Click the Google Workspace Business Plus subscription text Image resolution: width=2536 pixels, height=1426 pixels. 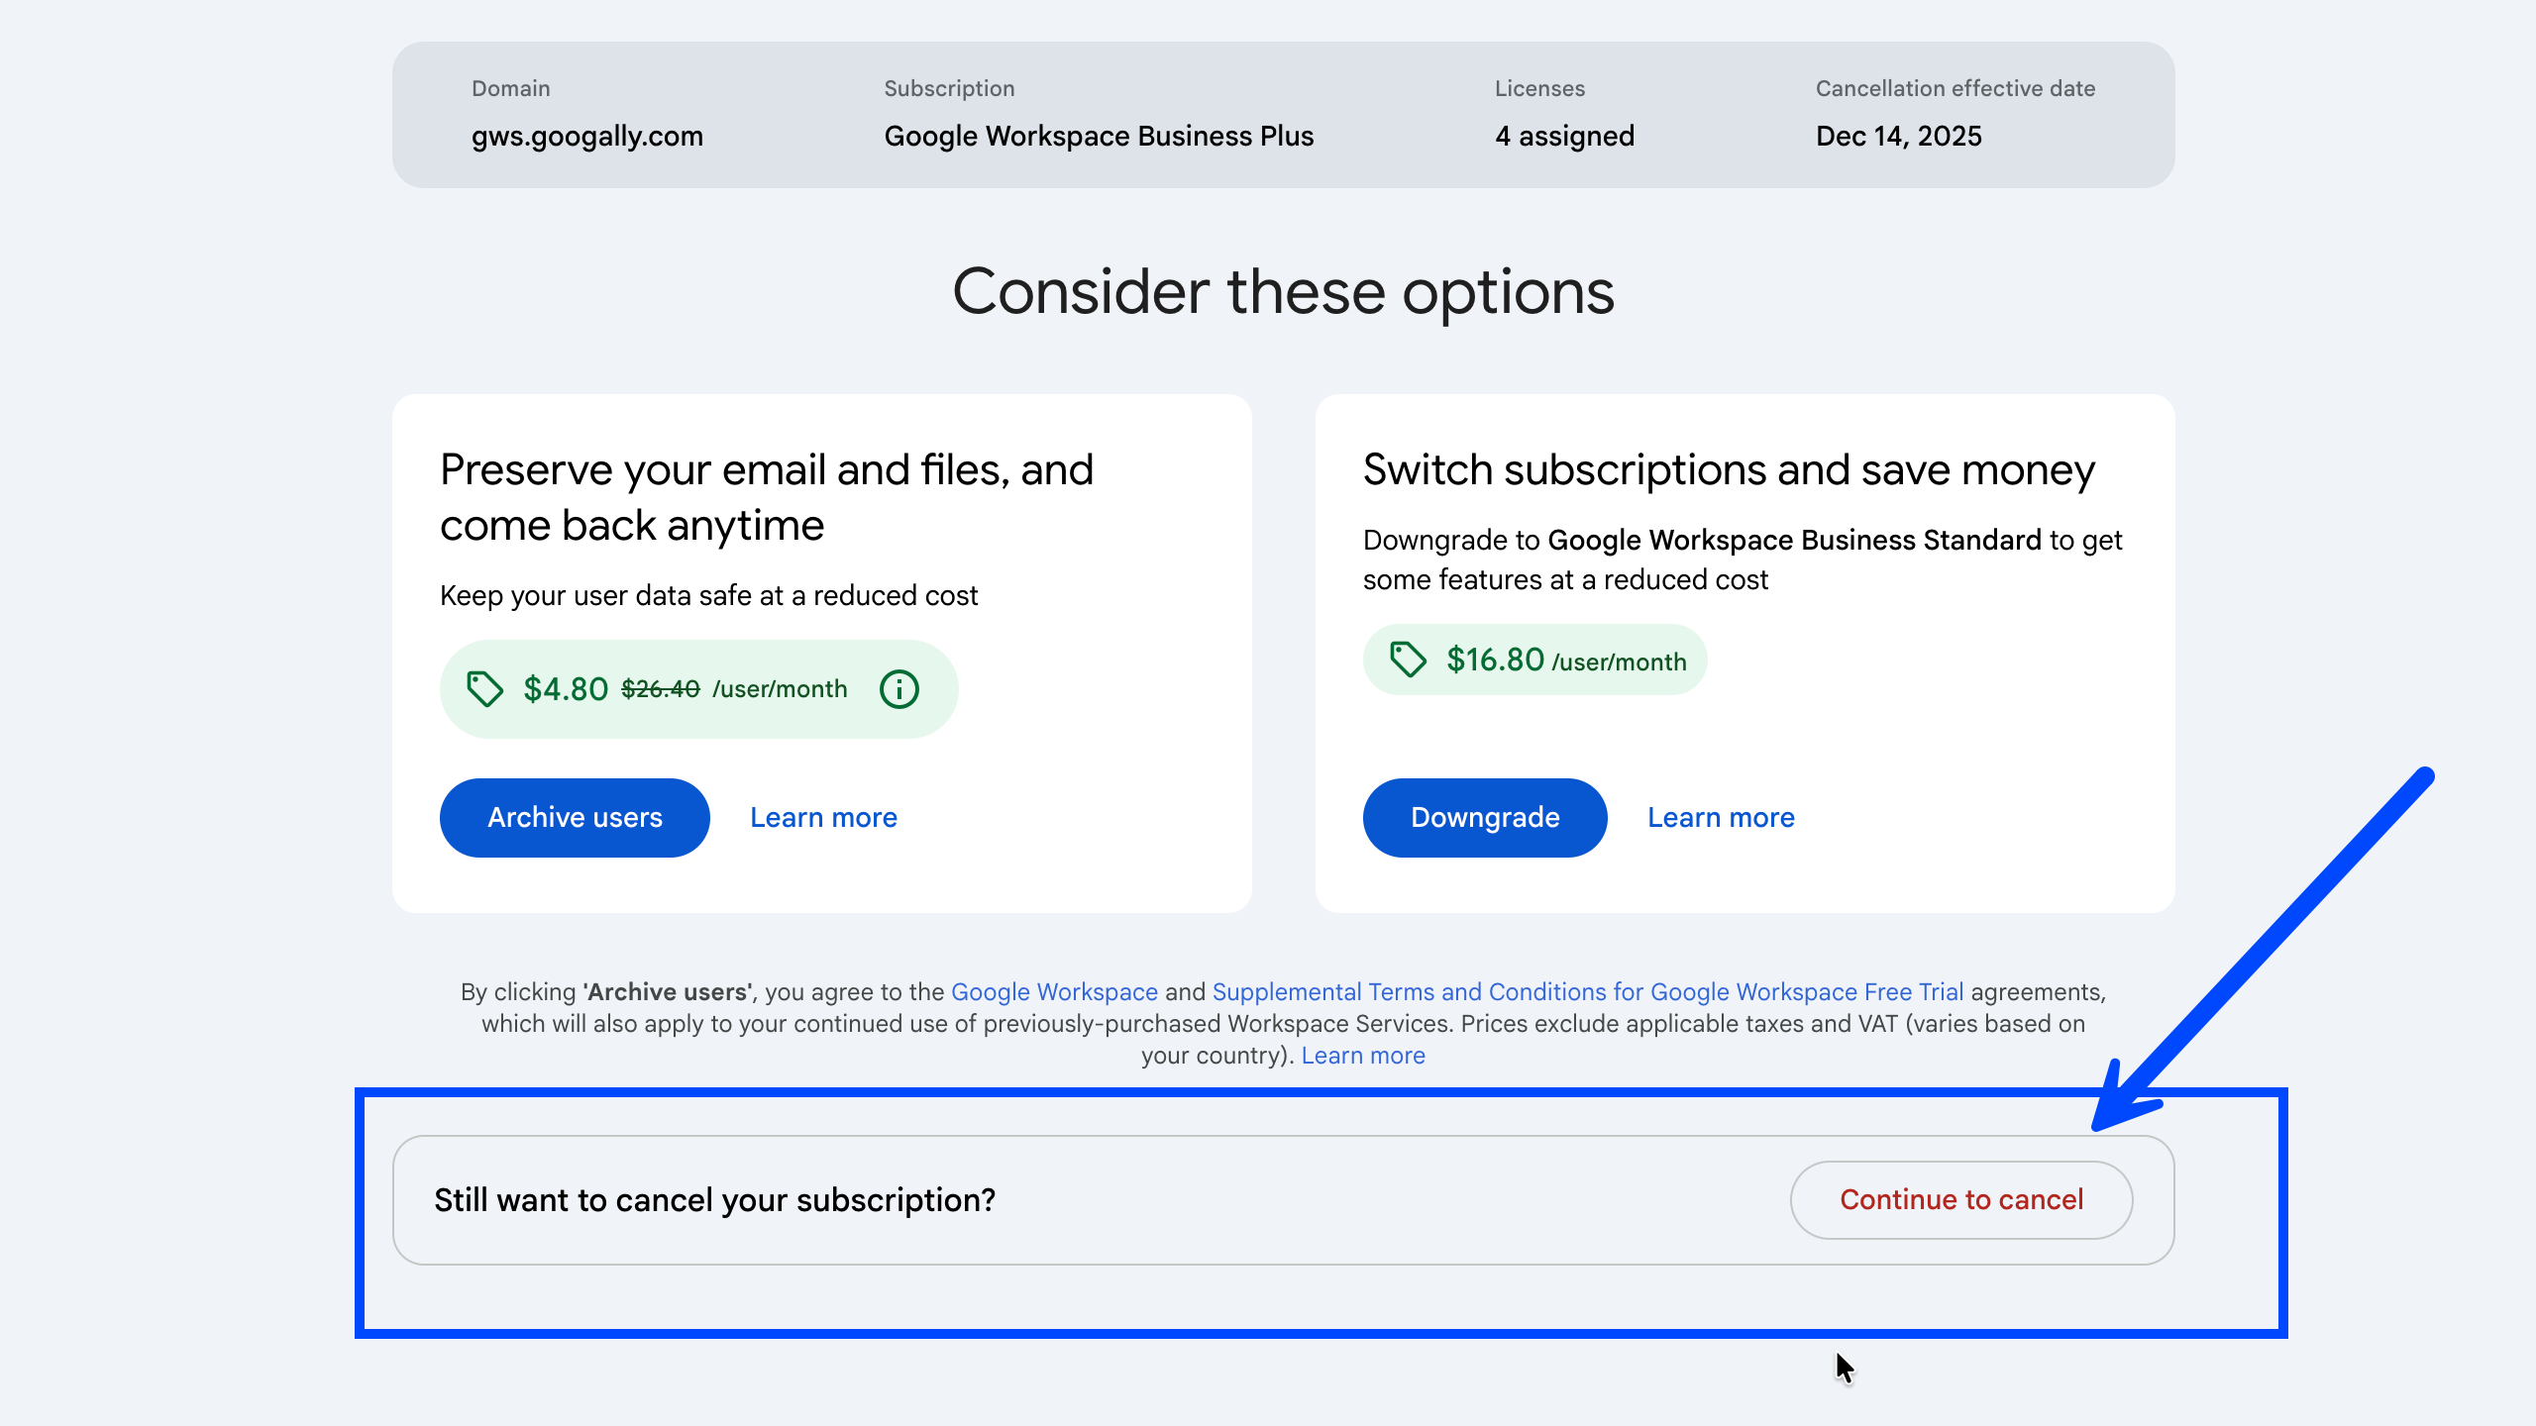point(1099,136)
